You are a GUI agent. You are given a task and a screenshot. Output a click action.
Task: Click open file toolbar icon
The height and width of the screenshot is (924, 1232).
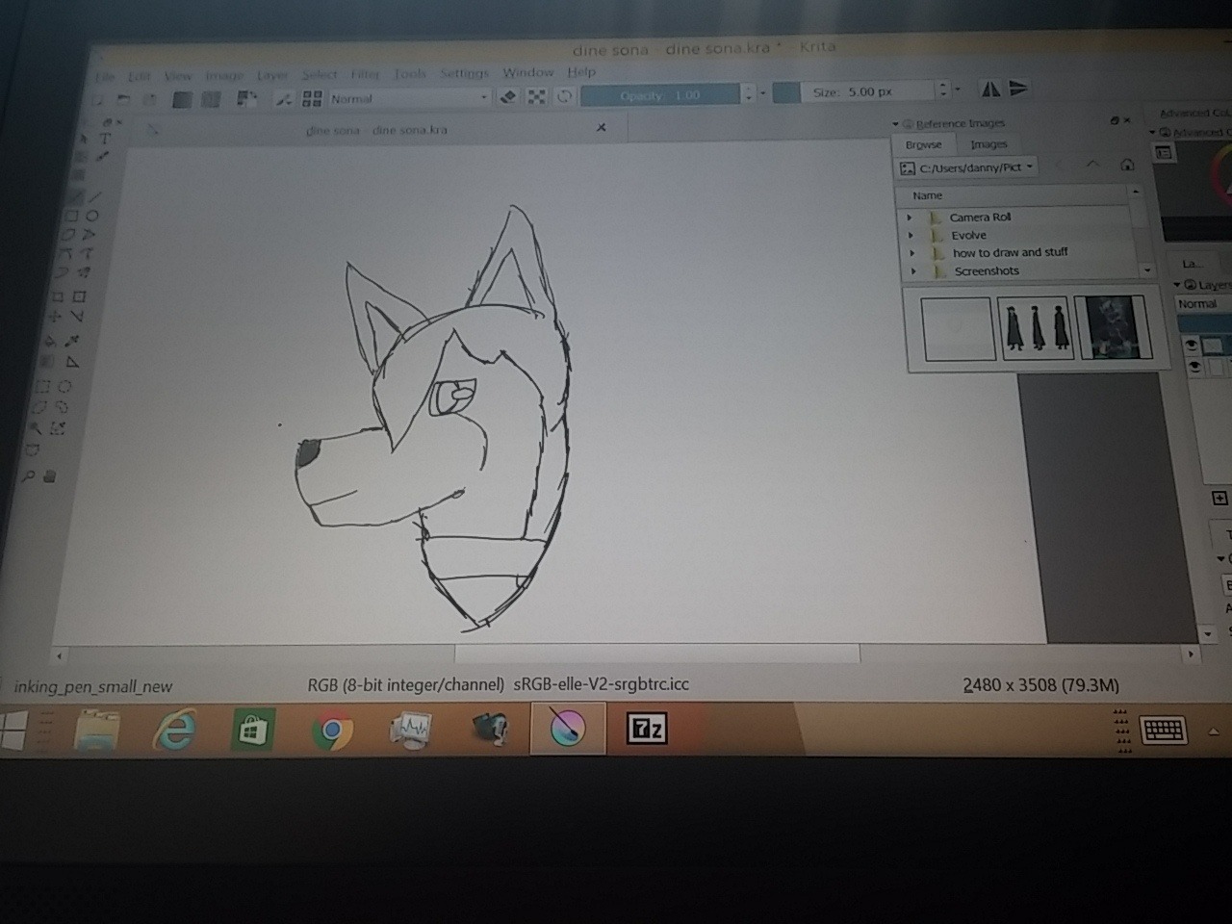click(x=123, y=98)
